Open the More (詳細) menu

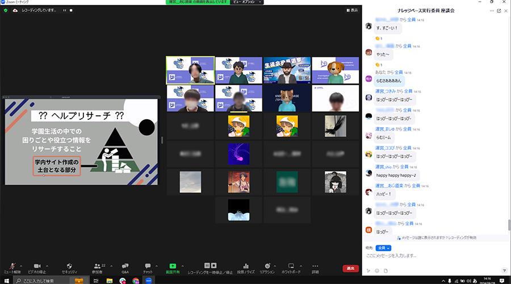315,266
